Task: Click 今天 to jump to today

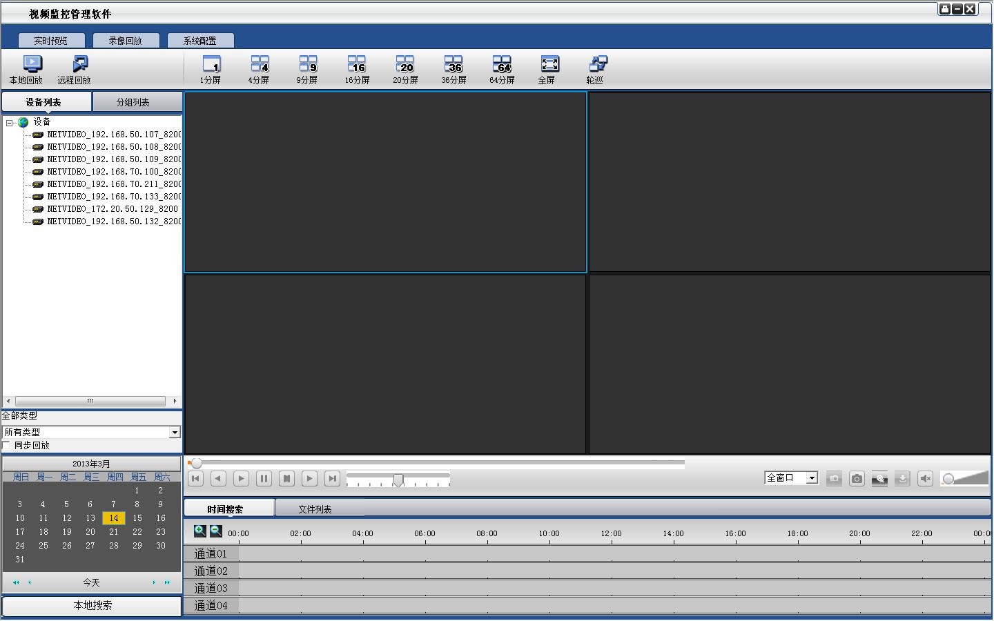Action: pyautogui.click(x=91, y=582)
